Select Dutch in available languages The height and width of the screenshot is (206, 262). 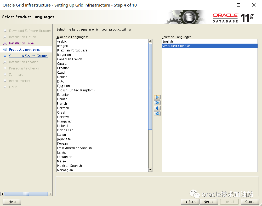(x=102, y=81)
